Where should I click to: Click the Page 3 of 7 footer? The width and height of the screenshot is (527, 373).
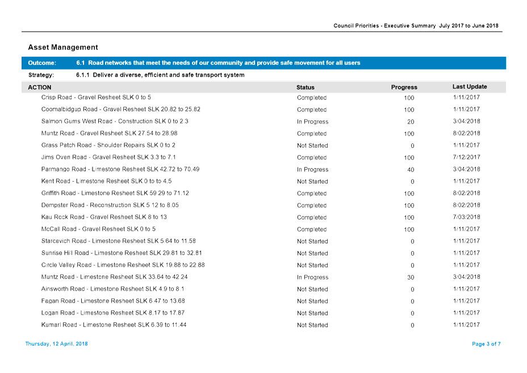pyautogui.click(x=486, y=344)
